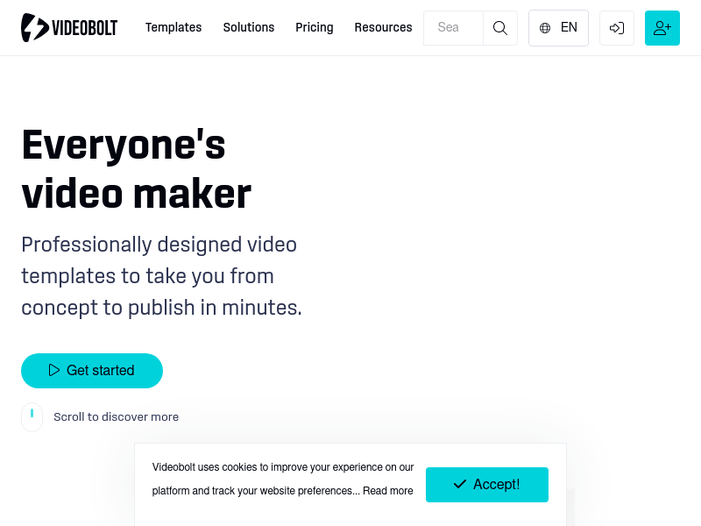Click 'Scroll to discover more' text

coord(117,417)
